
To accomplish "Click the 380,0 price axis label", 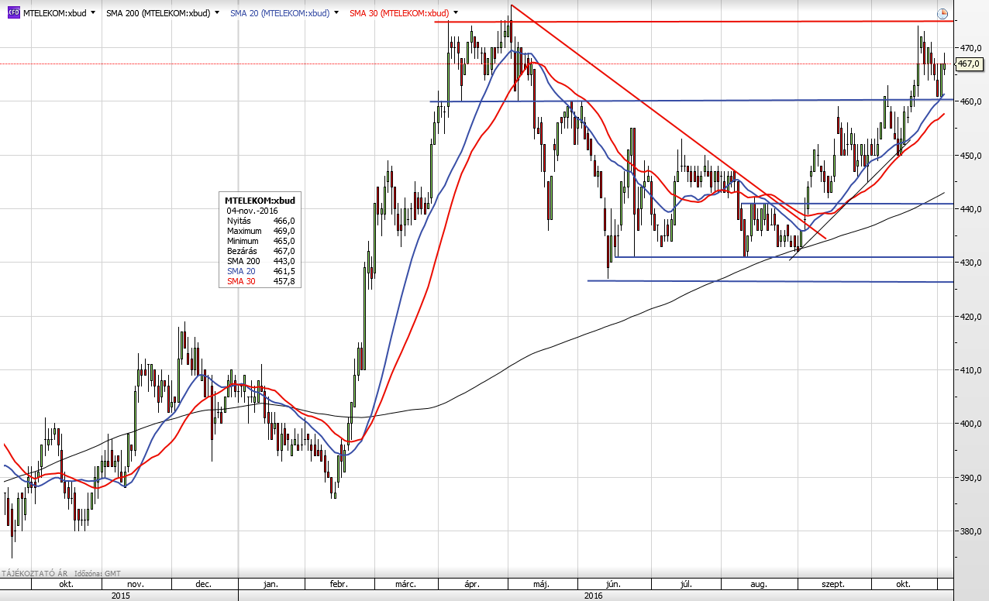I will point(971,531).
